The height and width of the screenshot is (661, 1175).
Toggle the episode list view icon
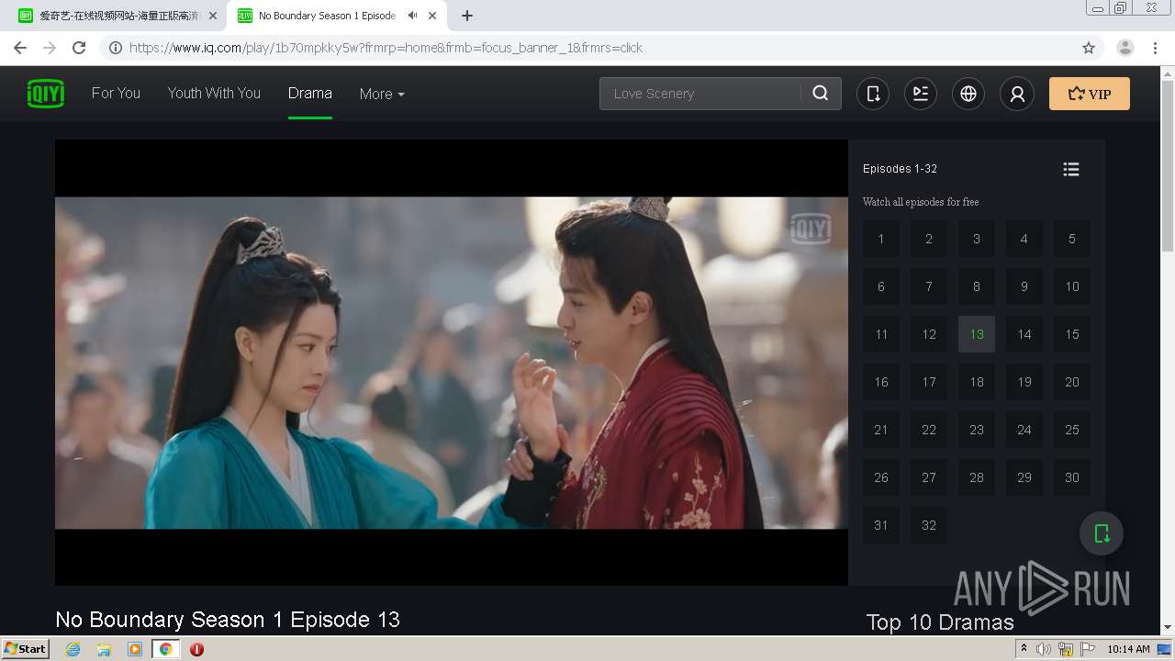(1071, 169)
